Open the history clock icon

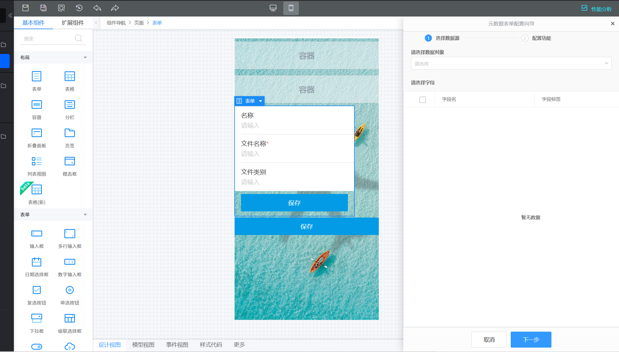(x=79, y=8)
